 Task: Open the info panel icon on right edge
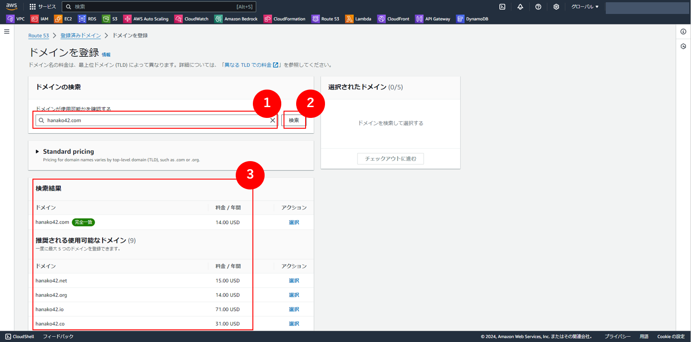coord(683,31)
